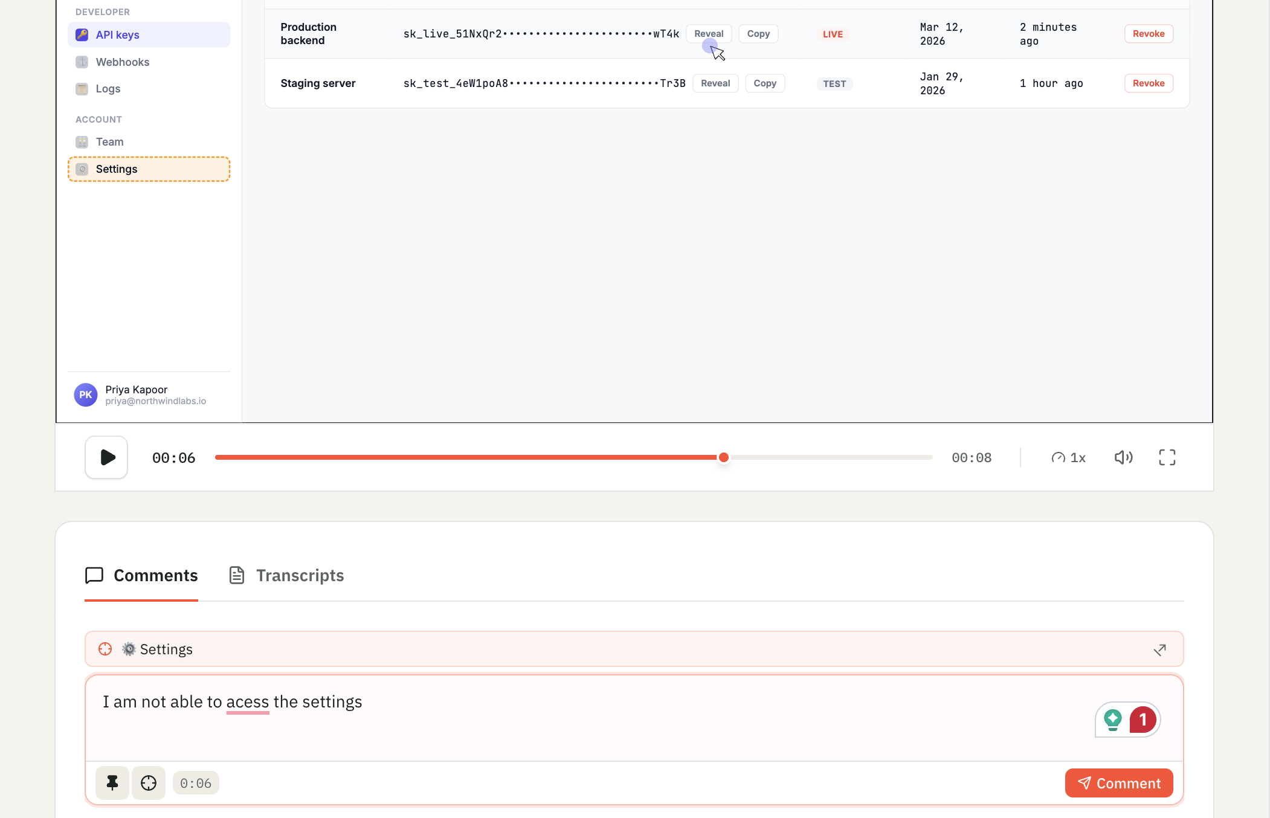Open API keys in the sidebar

(149, 35)
